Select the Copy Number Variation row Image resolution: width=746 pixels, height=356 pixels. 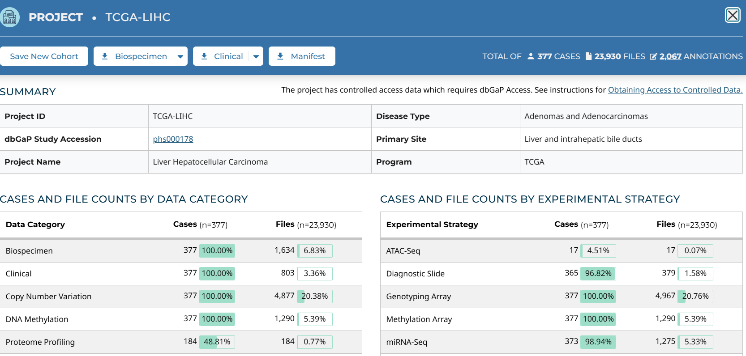click(x=48, y=297)
